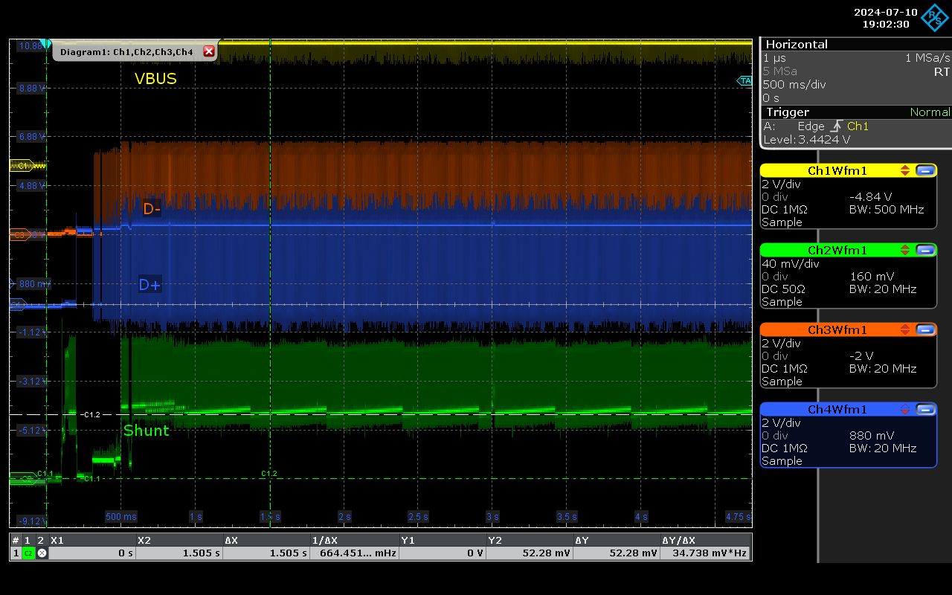Click the Ch4Wfm1 red up-down arrows
This screenshot has height=595, width=952.
point(905,409)
